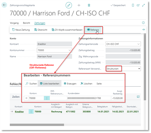
Task: Click the Erzeugen action
Action: pyautogui.click(x=70, y=84)
